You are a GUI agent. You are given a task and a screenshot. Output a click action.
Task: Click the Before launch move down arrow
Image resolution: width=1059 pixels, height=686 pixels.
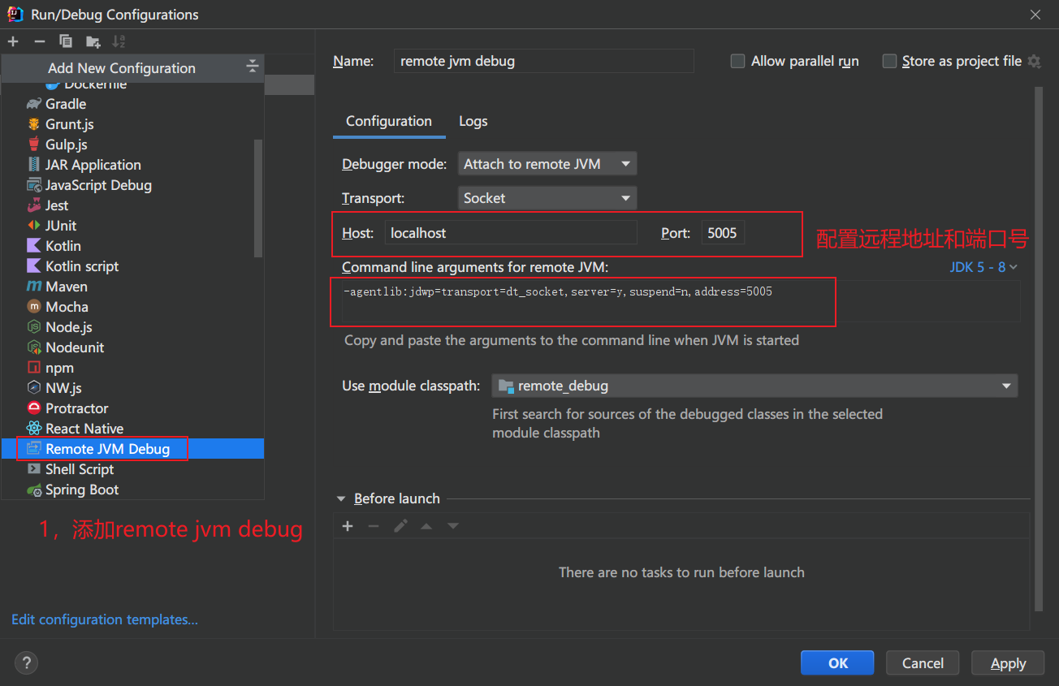453,526
